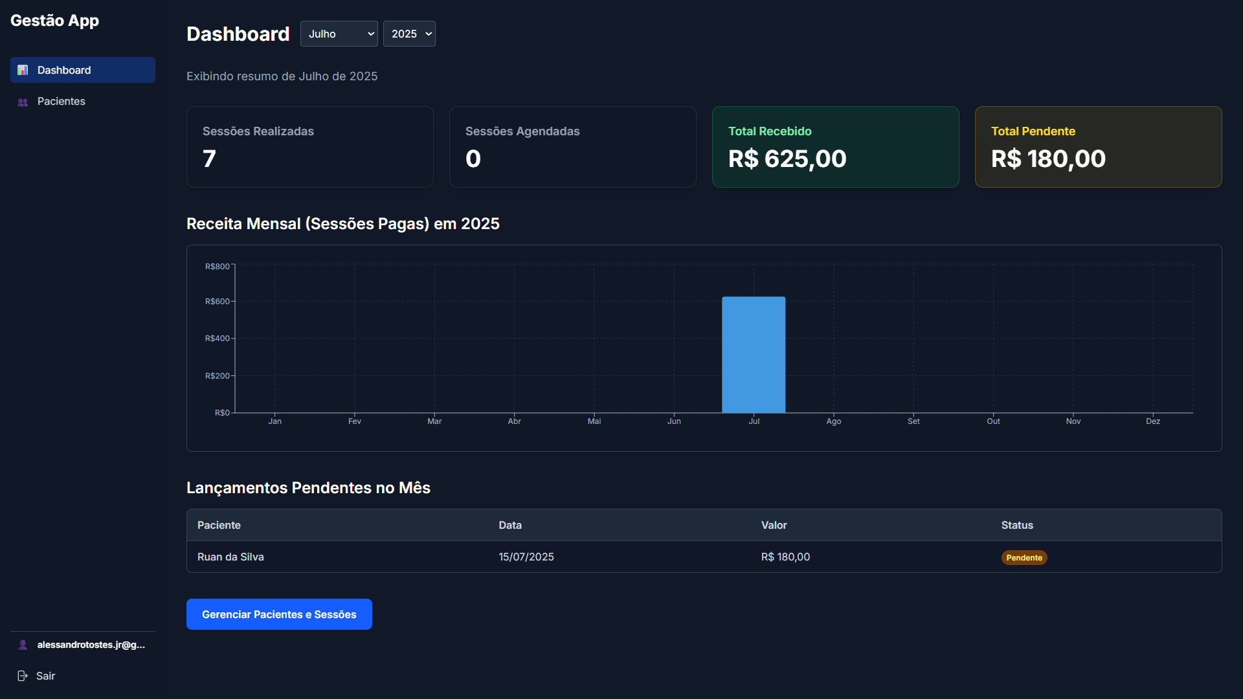Screen dimensions: 1243x699
Task: Click the Pacientes people icon in sidebar
Action: [23, 102]
